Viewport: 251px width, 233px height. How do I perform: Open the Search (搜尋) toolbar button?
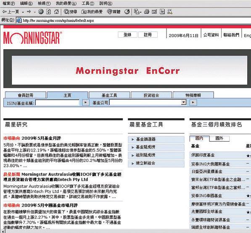[x=71, y=12]
